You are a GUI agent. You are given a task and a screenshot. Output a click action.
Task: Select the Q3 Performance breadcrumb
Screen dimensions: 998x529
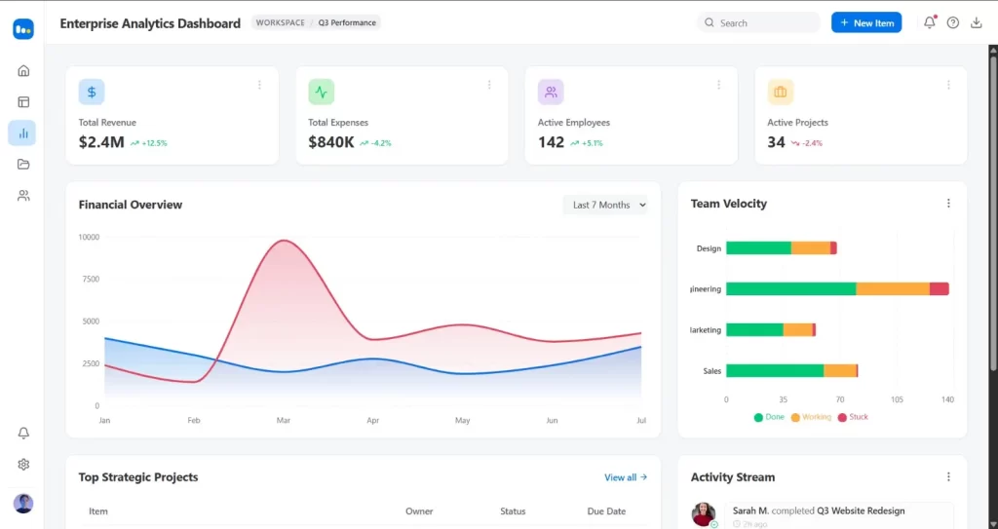pyautogui.click(x=347, y=22)
